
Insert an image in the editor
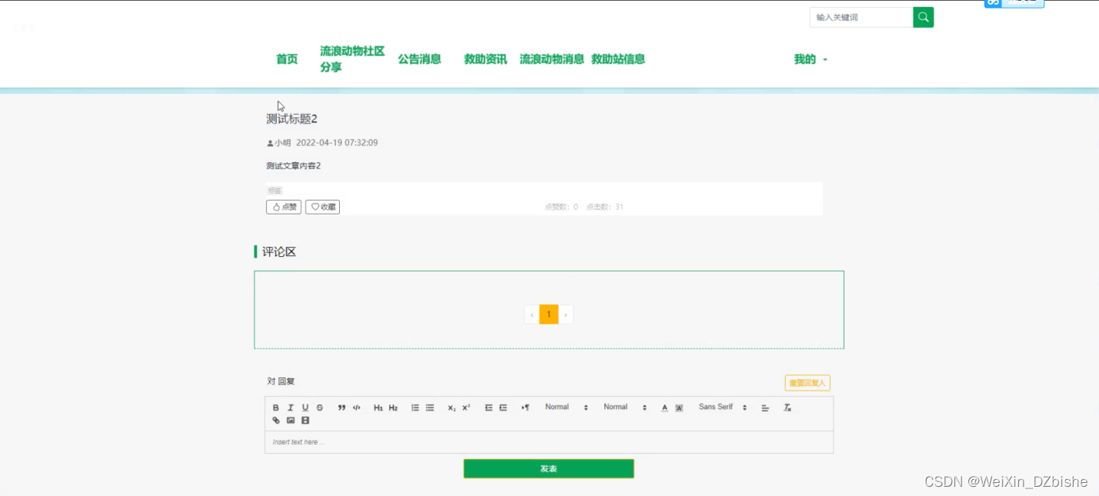(291, 421)
